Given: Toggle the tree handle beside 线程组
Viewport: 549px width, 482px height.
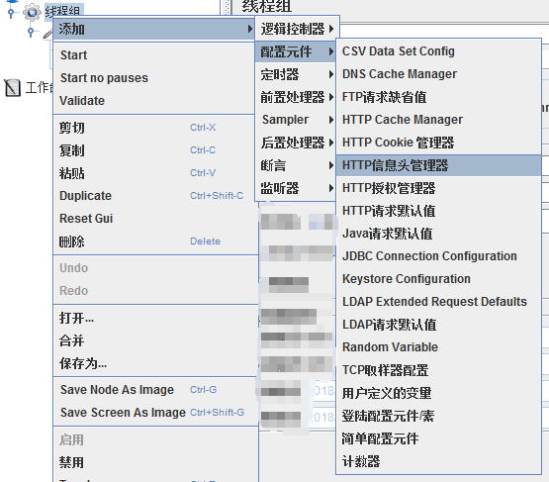Looking at the screenshot, I should coord(11,13).
